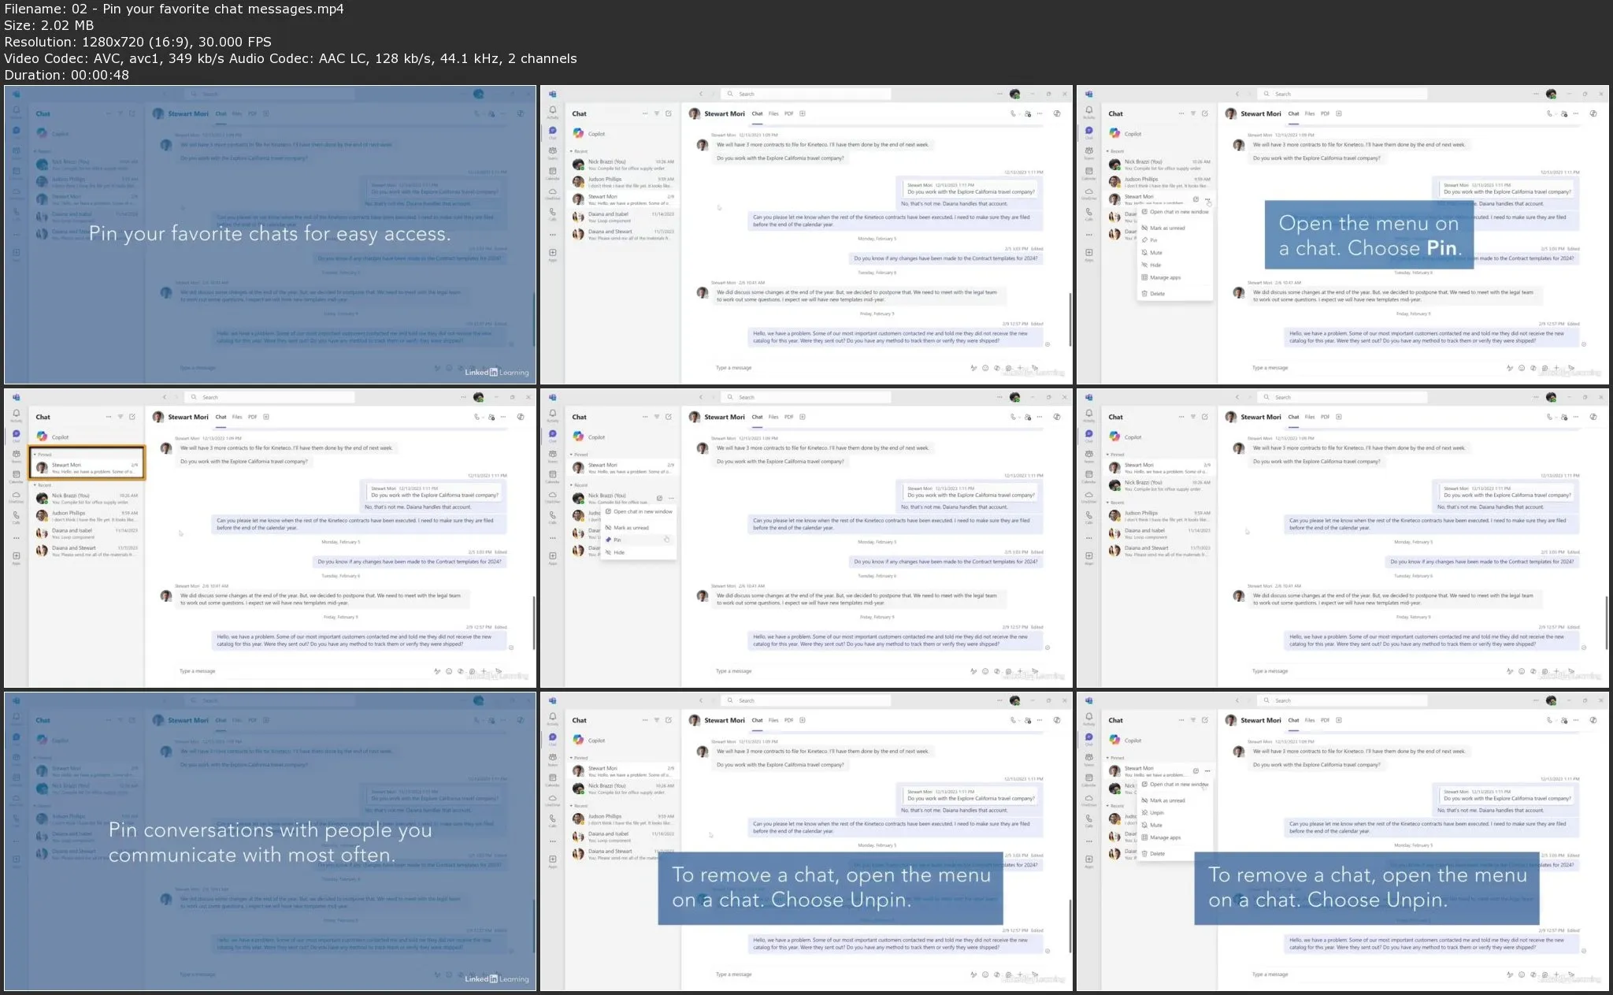The height and width of the screenshot is (995, 1613).
Task: Open Judson Phillips chat in orange-box frame
Action: [x=87, y=516]
